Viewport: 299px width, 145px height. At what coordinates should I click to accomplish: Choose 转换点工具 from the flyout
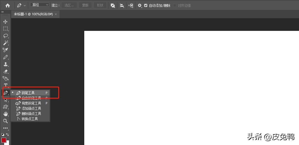click(x=30, y=119)
